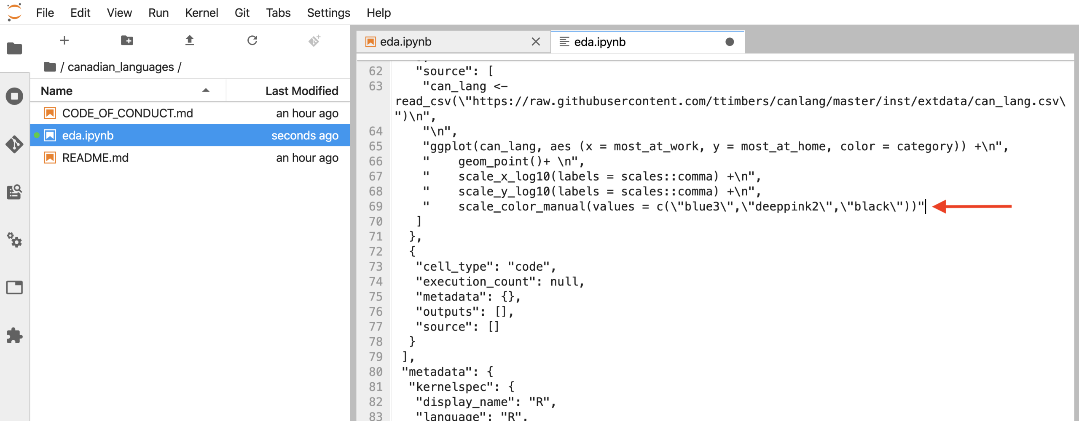Click the Git clone repository icon
This screenshot has width=1079, height=421.
tap(314, 40)
